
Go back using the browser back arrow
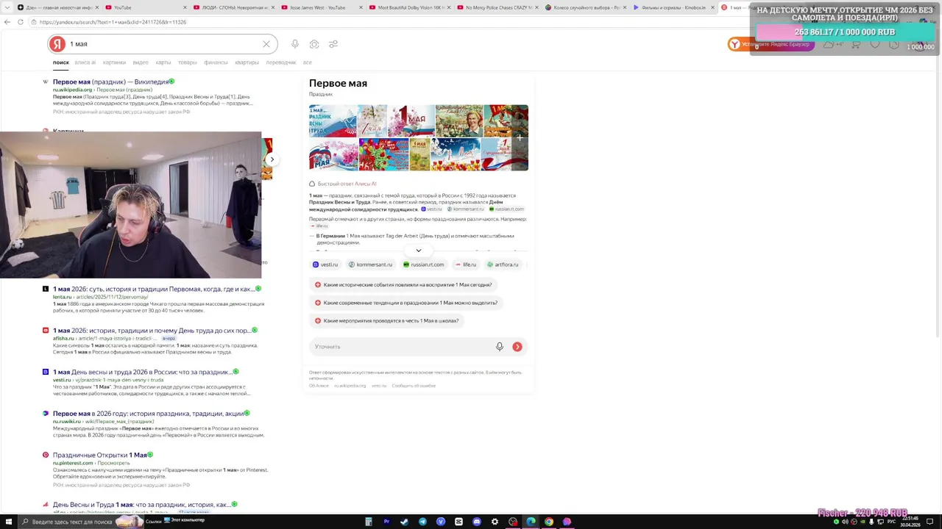tap(7, 22)
